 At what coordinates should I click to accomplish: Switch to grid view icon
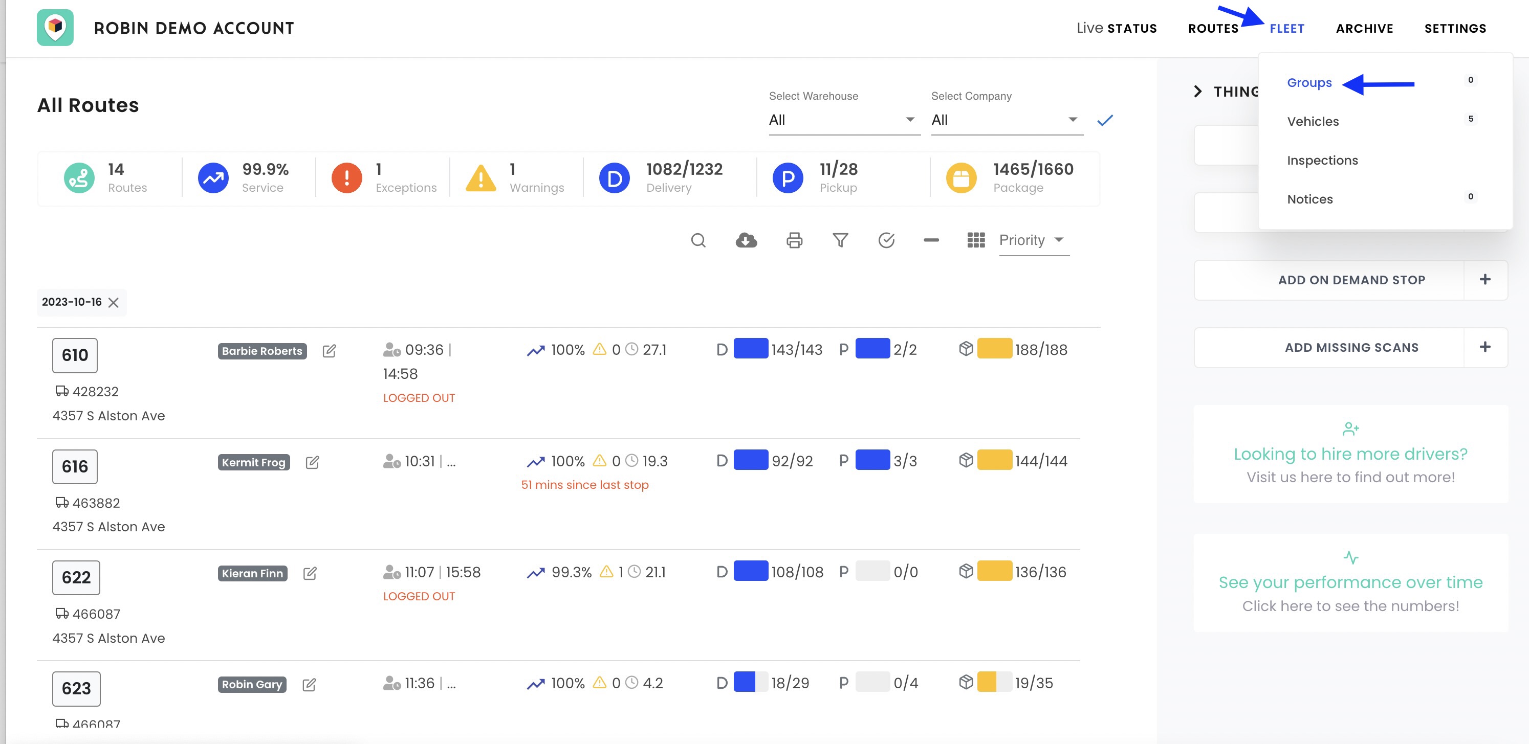coord(976,240)
